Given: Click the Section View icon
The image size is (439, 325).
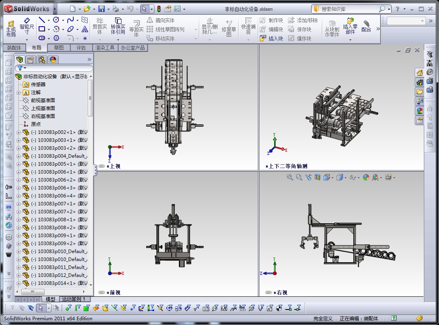Looking at the screenshot, I should click(x=317, y=177).
